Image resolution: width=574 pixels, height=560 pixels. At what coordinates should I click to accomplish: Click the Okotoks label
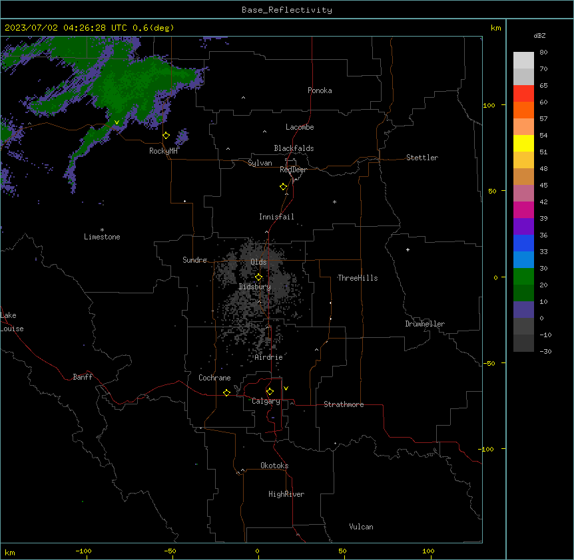[x=274, y=466]
